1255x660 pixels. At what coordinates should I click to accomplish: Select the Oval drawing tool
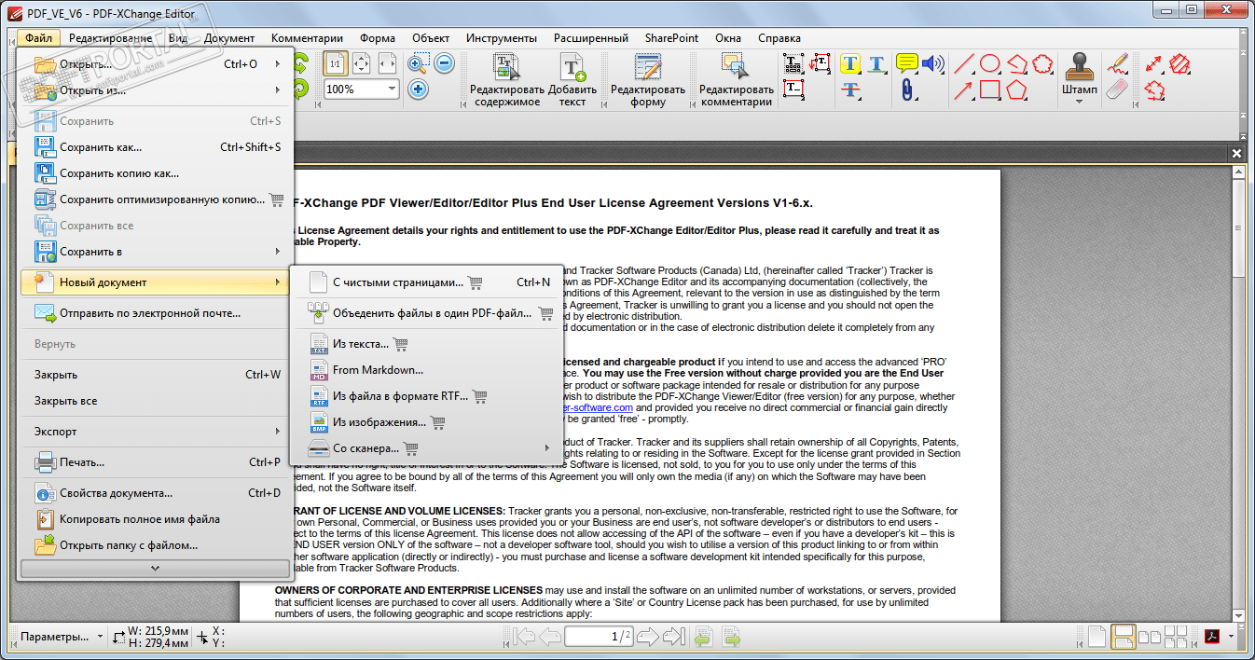[x=990, y=63]
